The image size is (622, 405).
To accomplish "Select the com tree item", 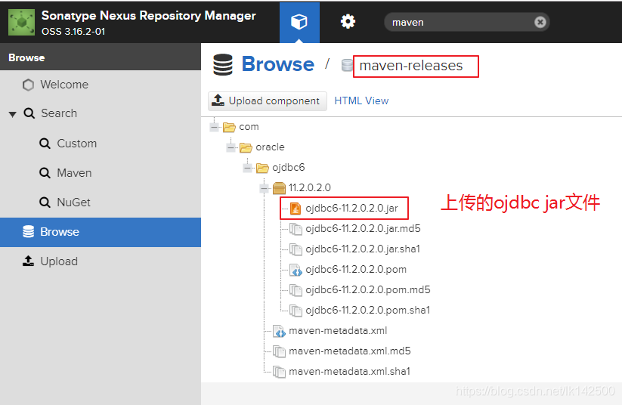I will click(249, 127).
